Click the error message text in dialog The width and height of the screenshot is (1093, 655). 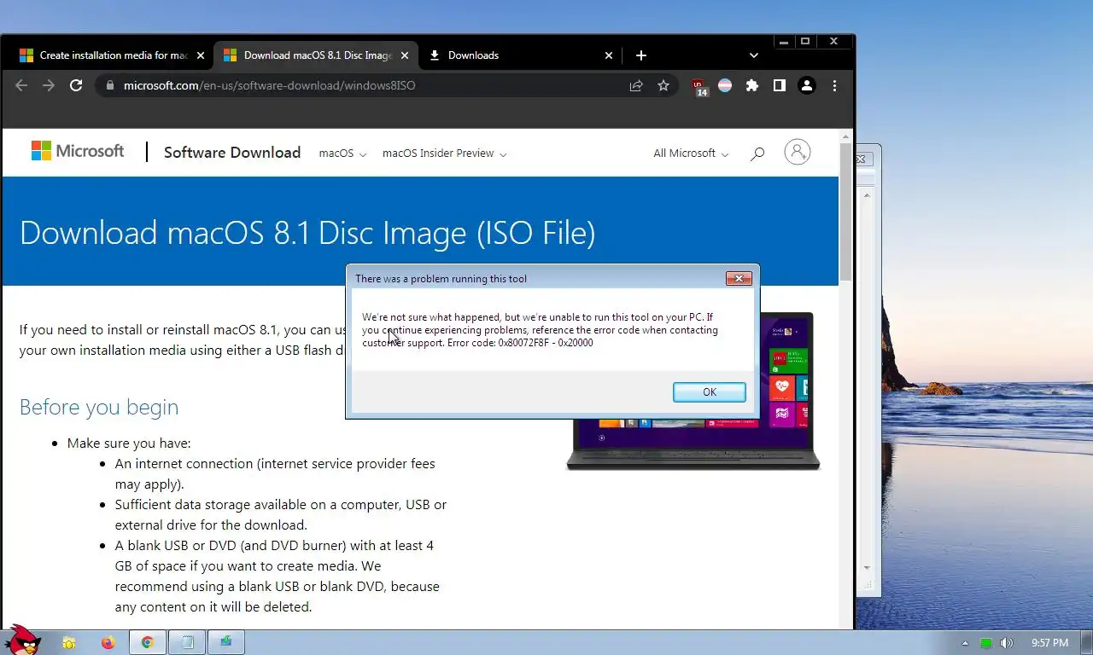pyautogui.click(x=540, y=330)
